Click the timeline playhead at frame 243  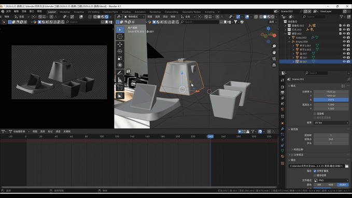pos(210,136)
